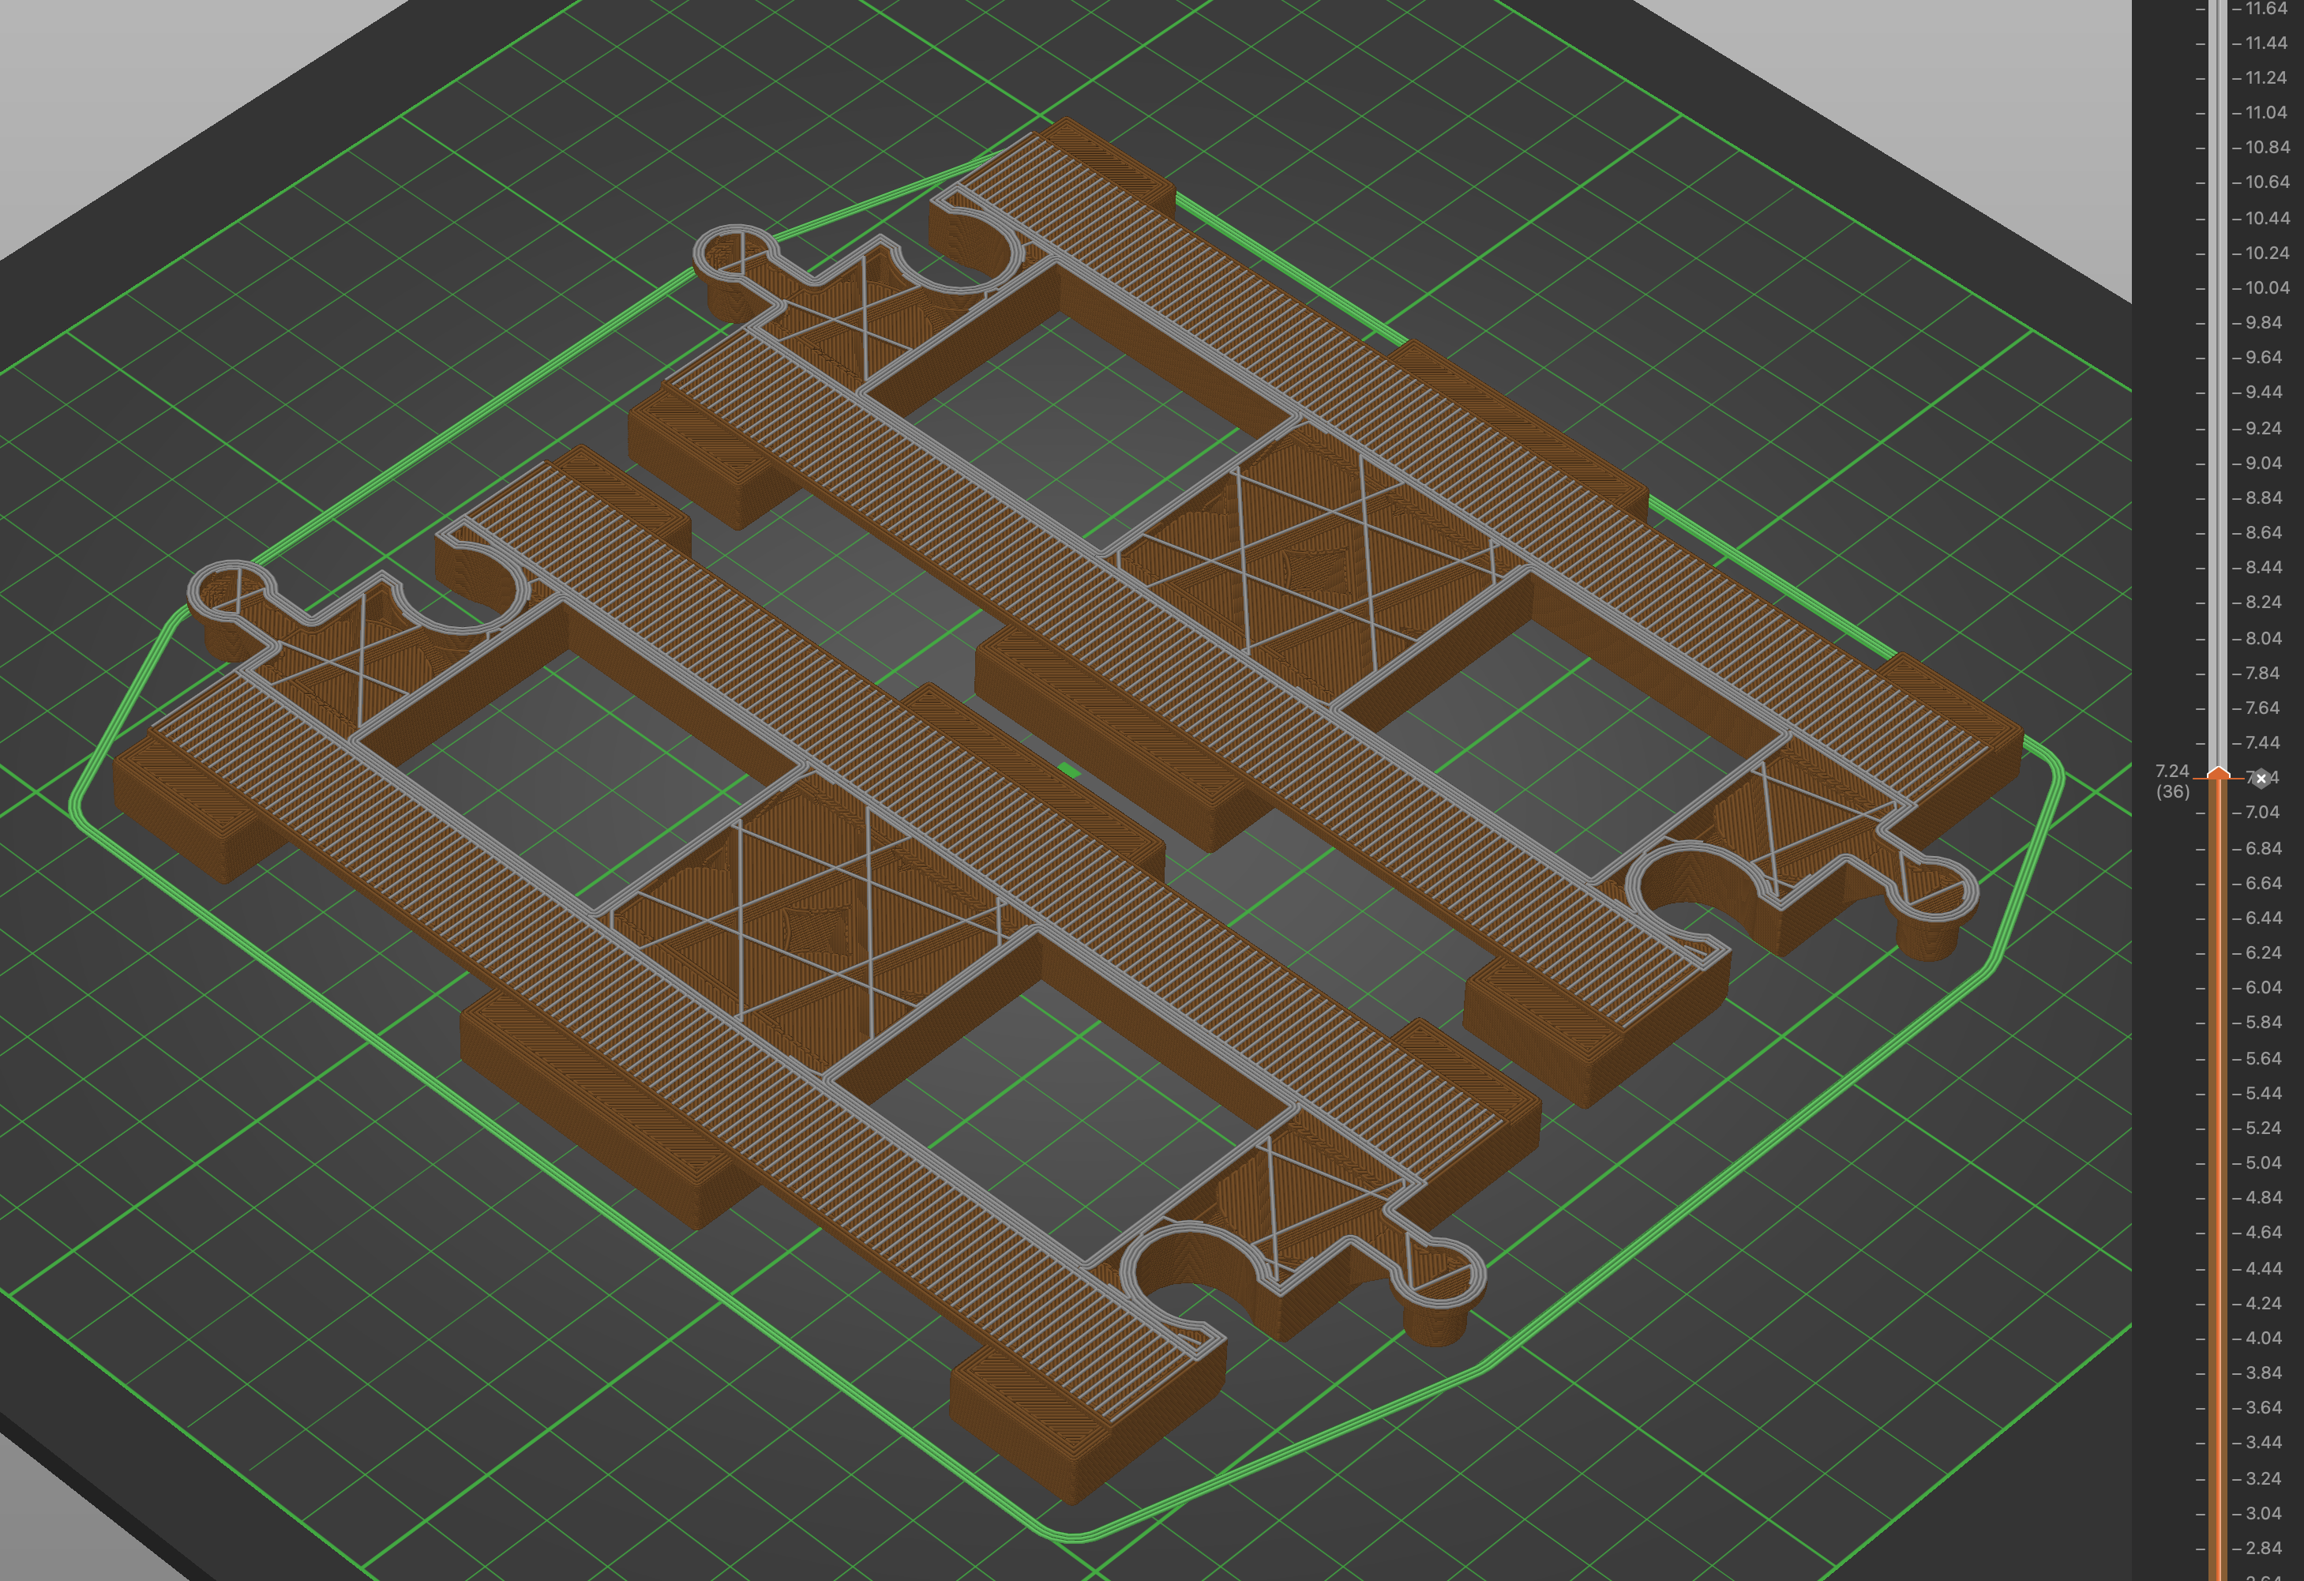Click the 10.84 tick on the layer slider
Viewport: 2304px width, 1581px height.
[2259, 148]
